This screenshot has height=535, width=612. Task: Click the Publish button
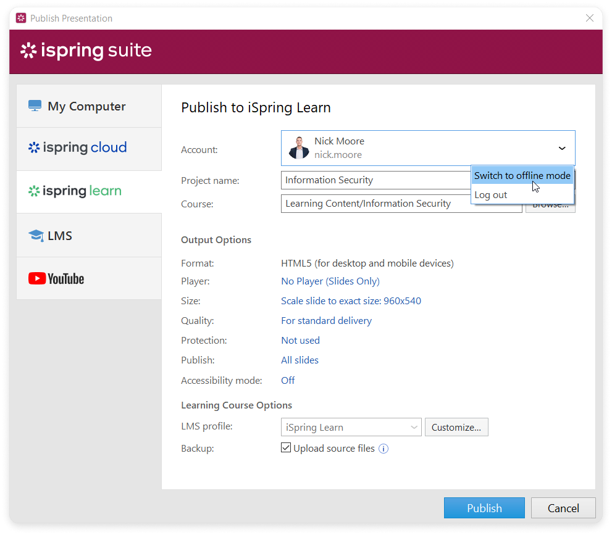point(484,508)
